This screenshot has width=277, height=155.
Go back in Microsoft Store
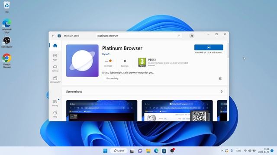[53, 36]
